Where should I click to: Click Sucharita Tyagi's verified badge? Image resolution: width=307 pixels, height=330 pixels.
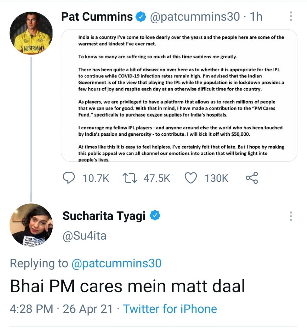156,216
